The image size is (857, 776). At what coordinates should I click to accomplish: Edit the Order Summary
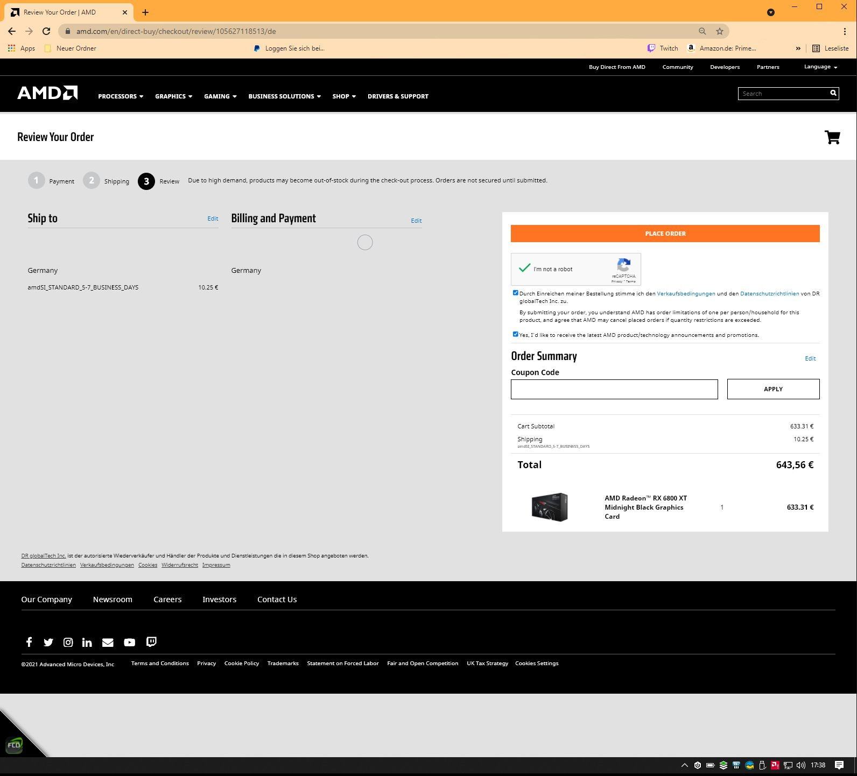[810, 358]
